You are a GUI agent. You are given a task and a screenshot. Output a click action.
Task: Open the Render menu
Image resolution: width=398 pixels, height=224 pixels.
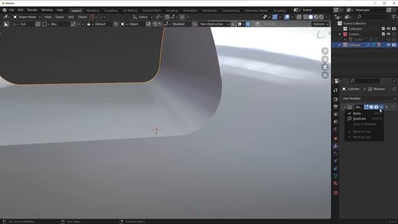point(32,10)
